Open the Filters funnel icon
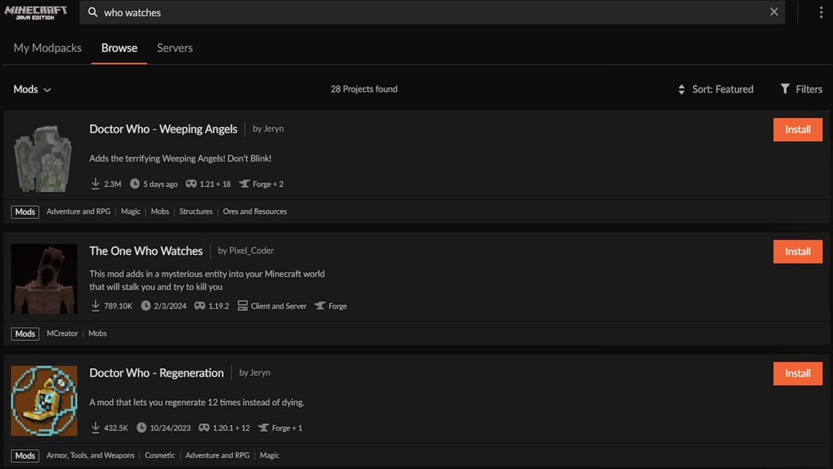Image resolution: width=833 pixels, height=469 pixels. point(784,89)
